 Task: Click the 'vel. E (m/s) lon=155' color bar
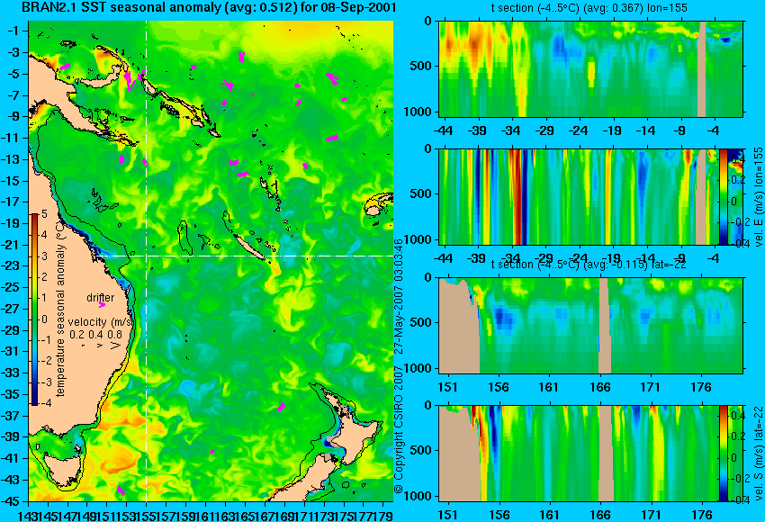pos(723,196)
